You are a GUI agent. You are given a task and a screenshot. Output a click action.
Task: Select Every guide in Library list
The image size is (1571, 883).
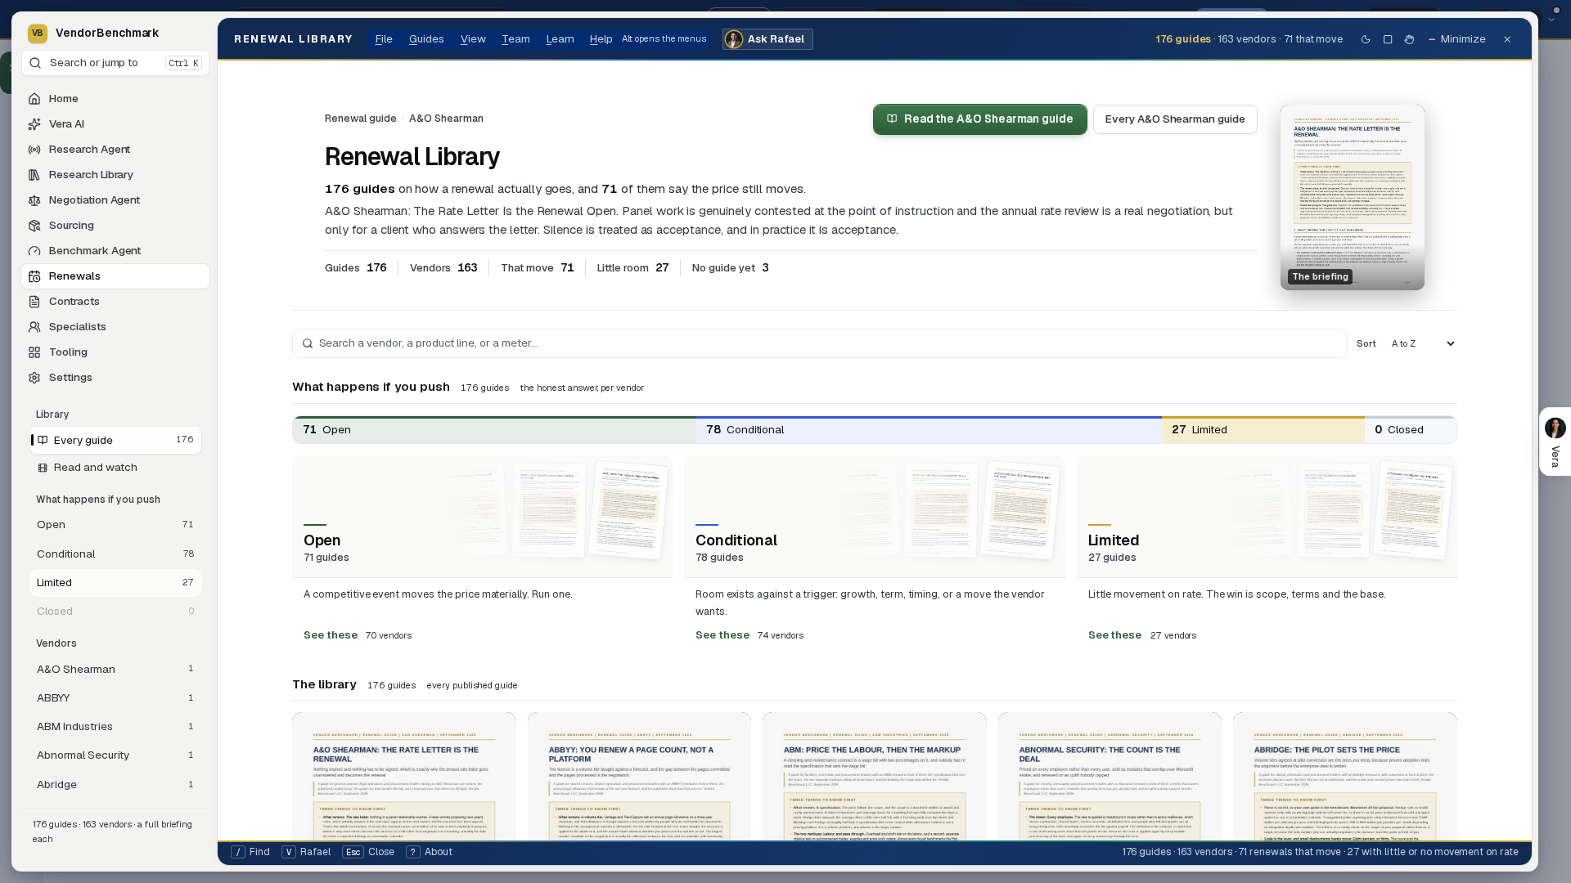pyautogui.click(x=115, y=441)
